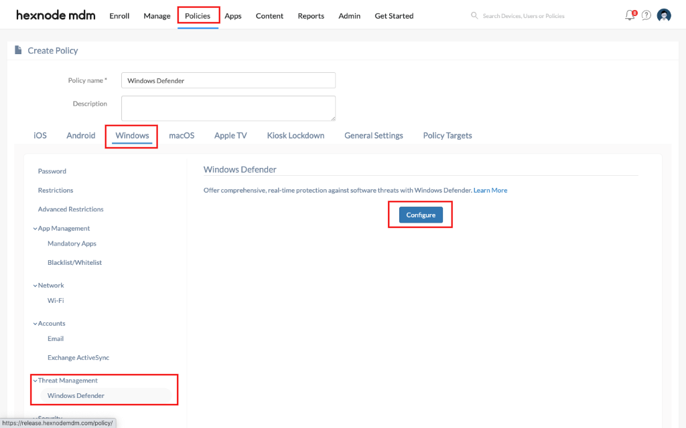Collapse the Accounts section chevron

(x=35, y=324)
